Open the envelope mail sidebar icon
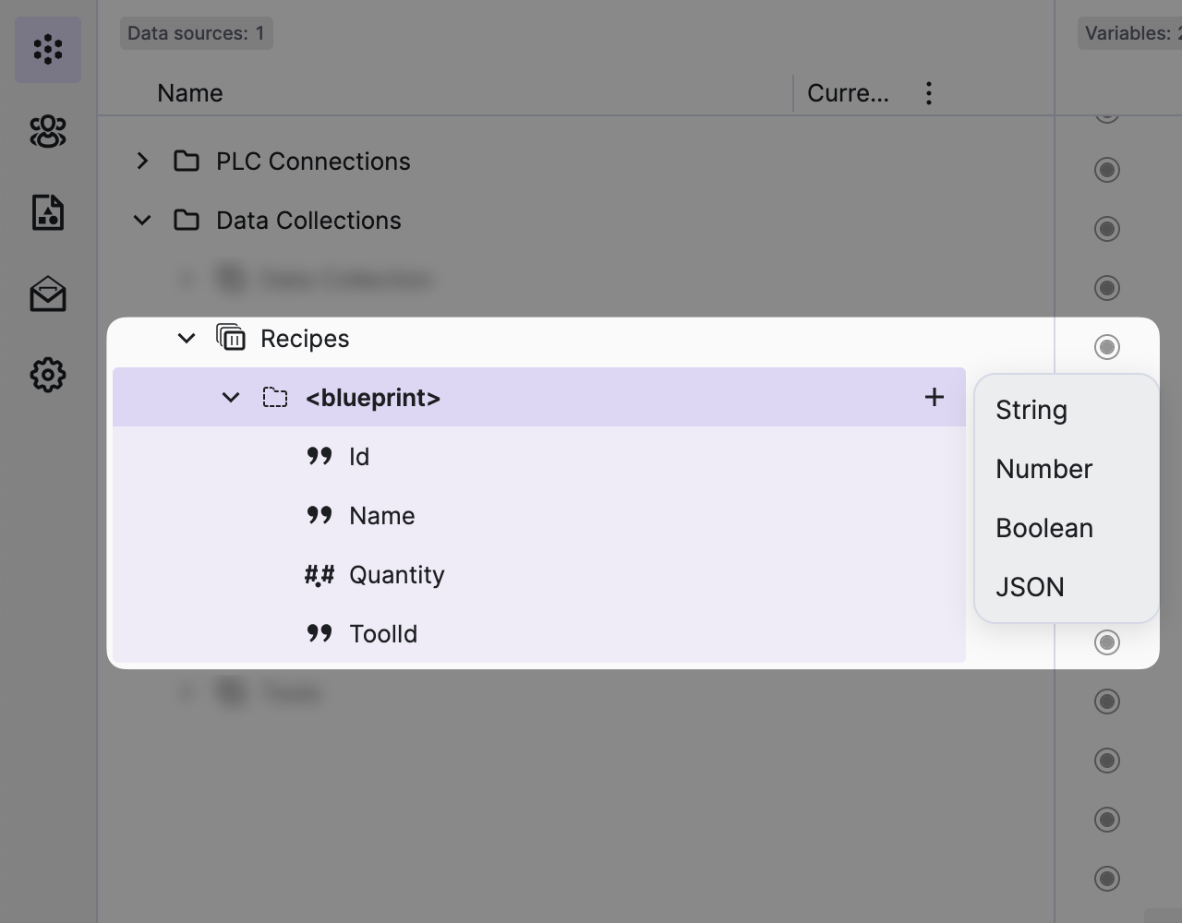The height and width of the screenshot is (923, 1182). pyautogui.click(x=48, y=294)
